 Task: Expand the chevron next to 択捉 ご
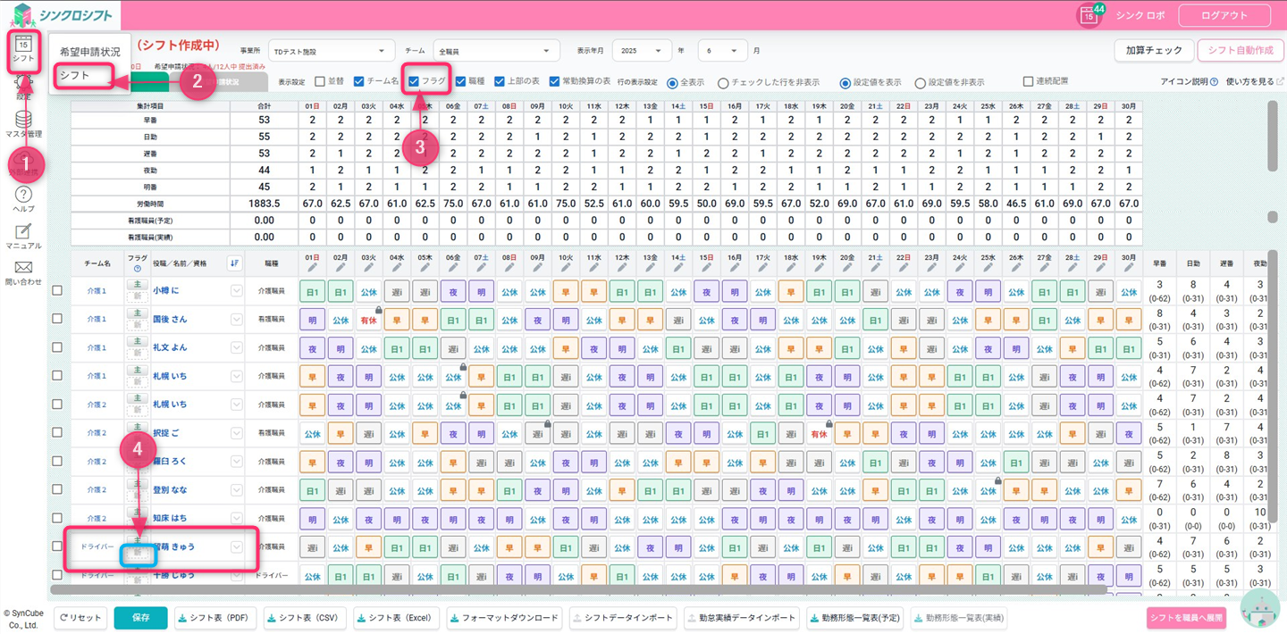coord(236,433)
